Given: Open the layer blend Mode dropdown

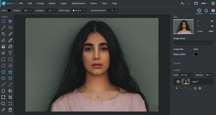Looking at the screenshot, I should pos(186,75).
